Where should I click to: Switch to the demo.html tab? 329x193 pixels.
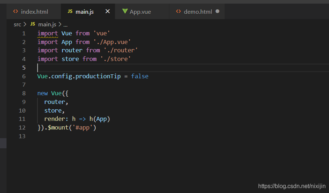coord(196,12)
